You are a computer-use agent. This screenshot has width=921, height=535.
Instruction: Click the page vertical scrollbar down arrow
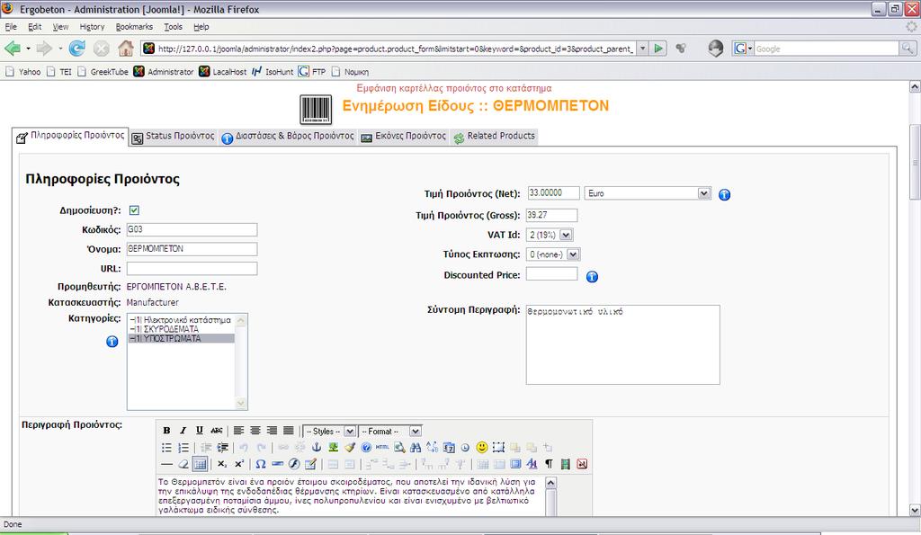coord(915,510)
